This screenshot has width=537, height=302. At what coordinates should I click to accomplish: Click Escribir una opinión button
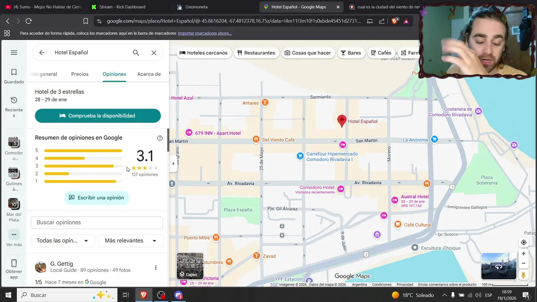click(97, 198)
